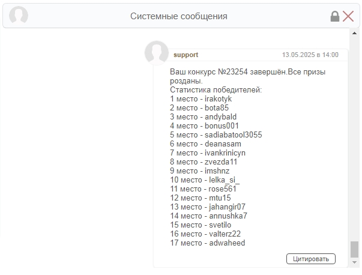The image size is (362, 275).
Task: Click the message scrollbar thumb
Action: point(354,249)
